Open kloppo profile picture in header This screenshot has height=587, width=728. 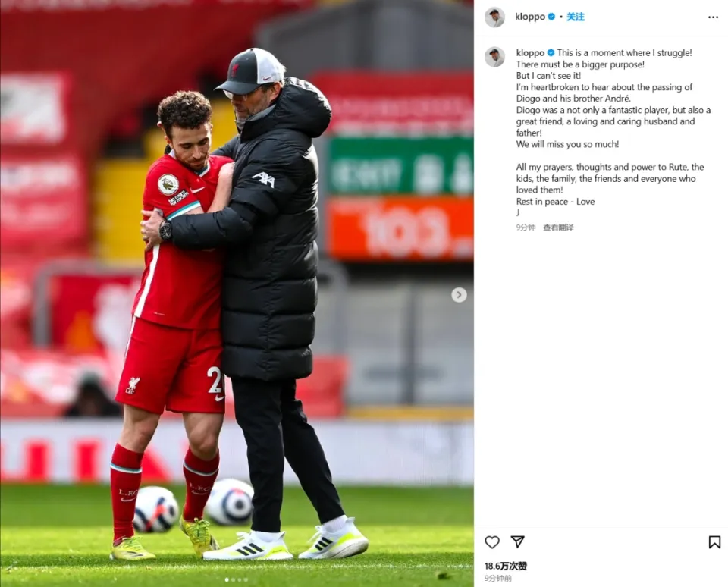[x=494, y=17]
